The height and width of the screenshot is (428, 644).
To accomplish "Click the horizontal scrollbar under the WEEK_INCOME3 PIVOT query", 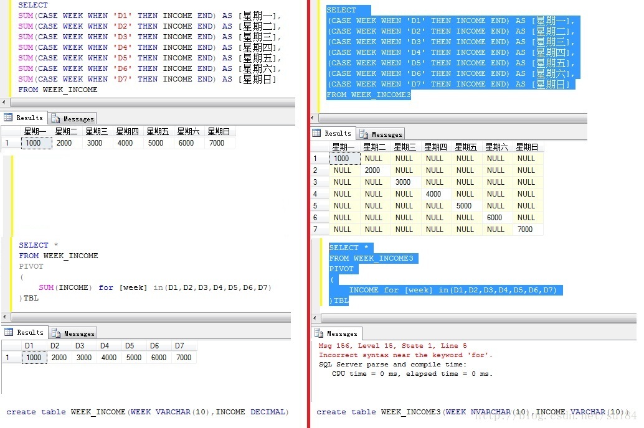I will 478,319.
